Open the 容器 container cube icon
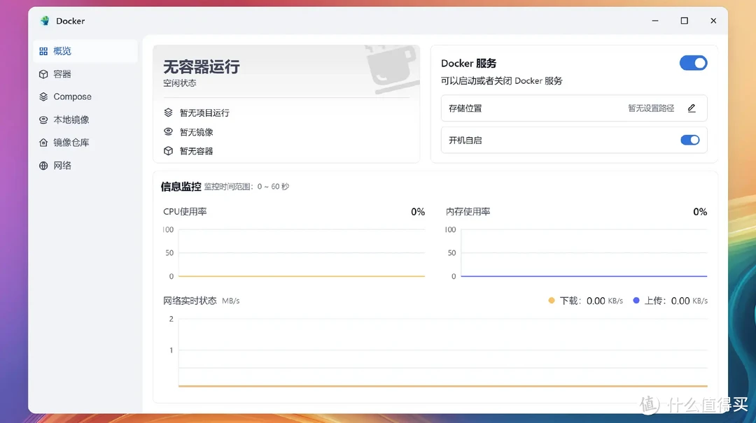Viewport: 756px width, 423px height. point(43,74)
